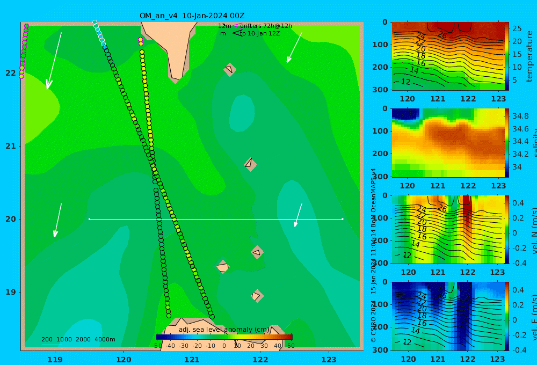This screenshot has width=537, height=365.
Task: Click the salinity panel colorbar
Action: click(x=507, y=143)
